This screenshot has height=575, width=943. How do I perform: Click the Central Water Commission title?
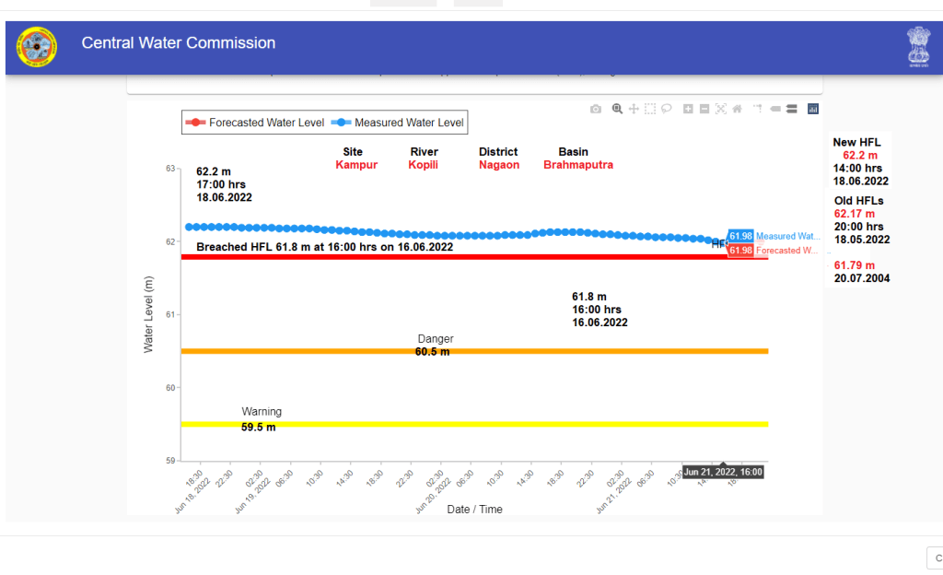[x=178, y=43]
